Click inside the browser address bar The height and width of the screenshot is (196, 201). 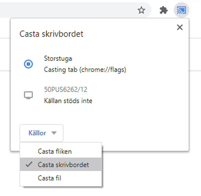[x=67, y=10]
